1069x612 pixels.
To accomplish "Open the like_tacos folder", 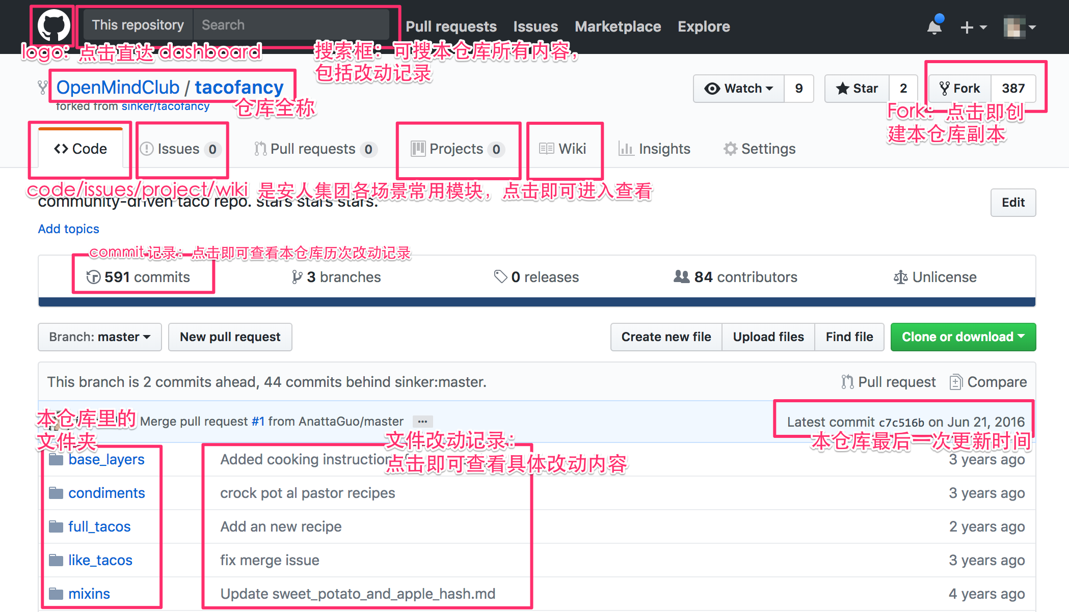I will [100, 561].
